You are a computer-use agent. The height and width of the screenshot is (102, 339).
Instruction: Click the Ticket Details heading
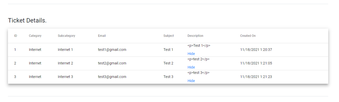27,20
